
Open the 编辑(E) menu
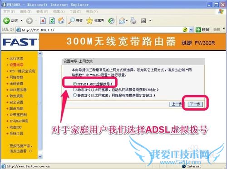coord(25,12)
